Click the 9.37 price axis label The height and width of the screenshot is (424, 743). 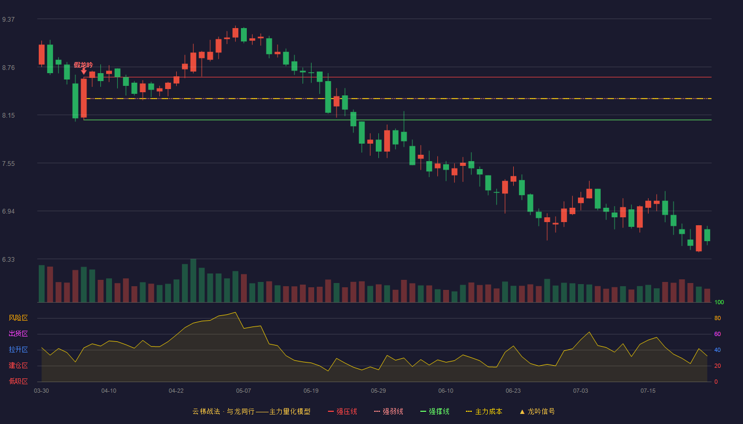pos(8,20)
